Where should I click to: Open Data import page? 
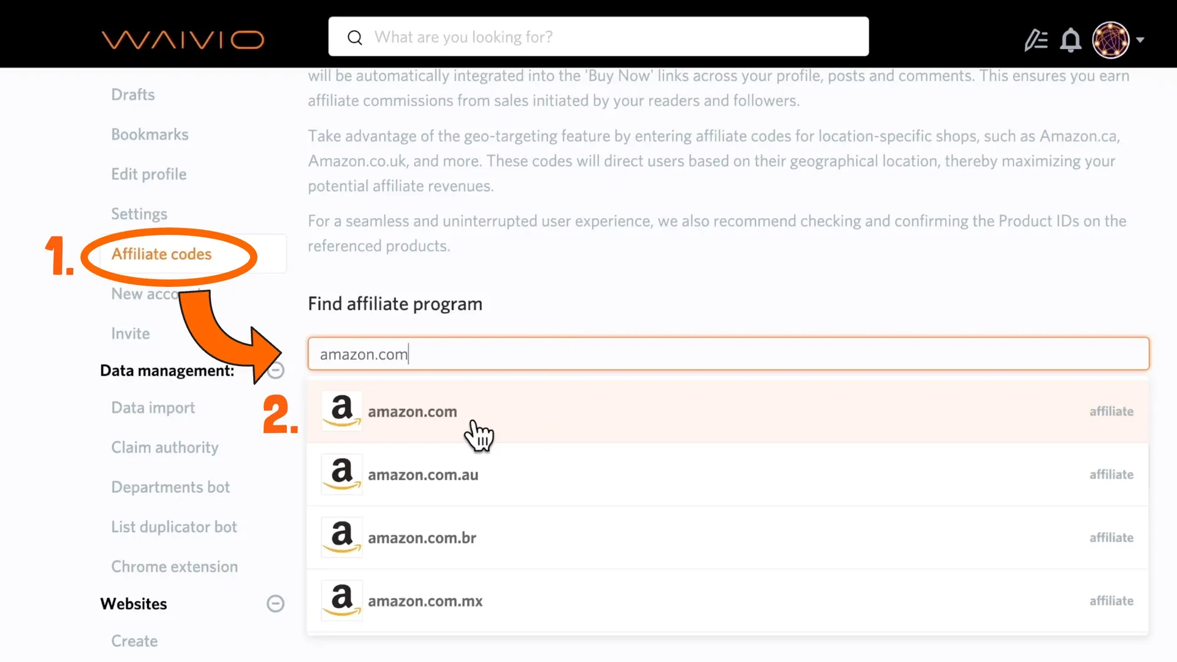(153, 408)
